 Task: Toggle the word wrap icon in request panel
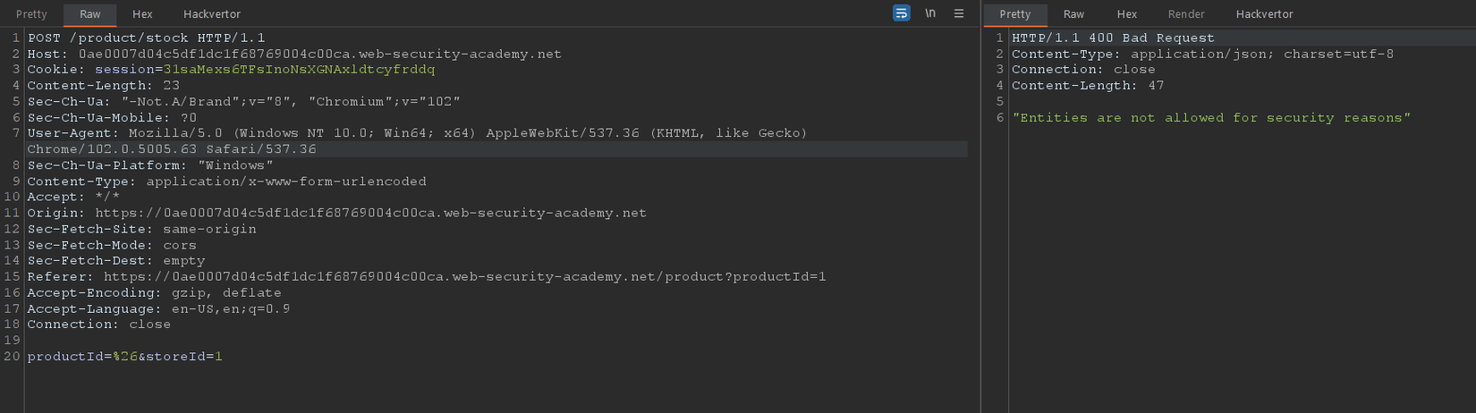click(901, 13)
